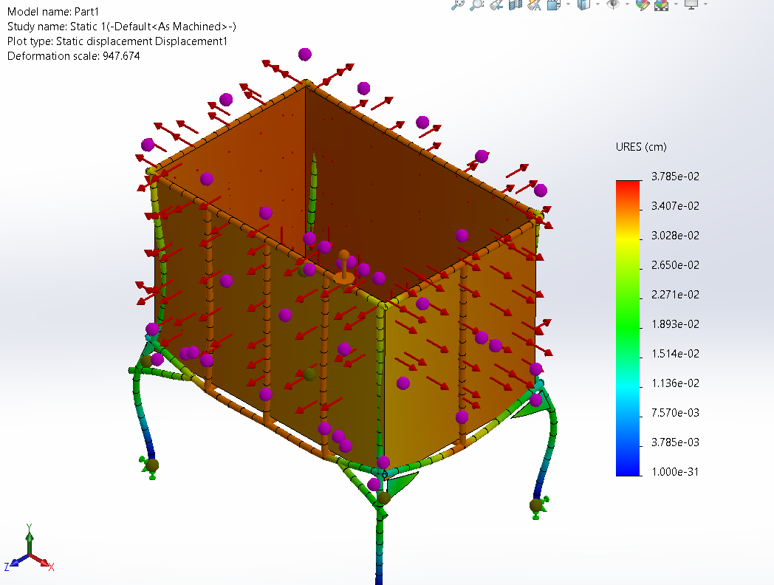Click the 'Deformation scale: 947.674' text
Screen dimensions: 774x585
73,56
